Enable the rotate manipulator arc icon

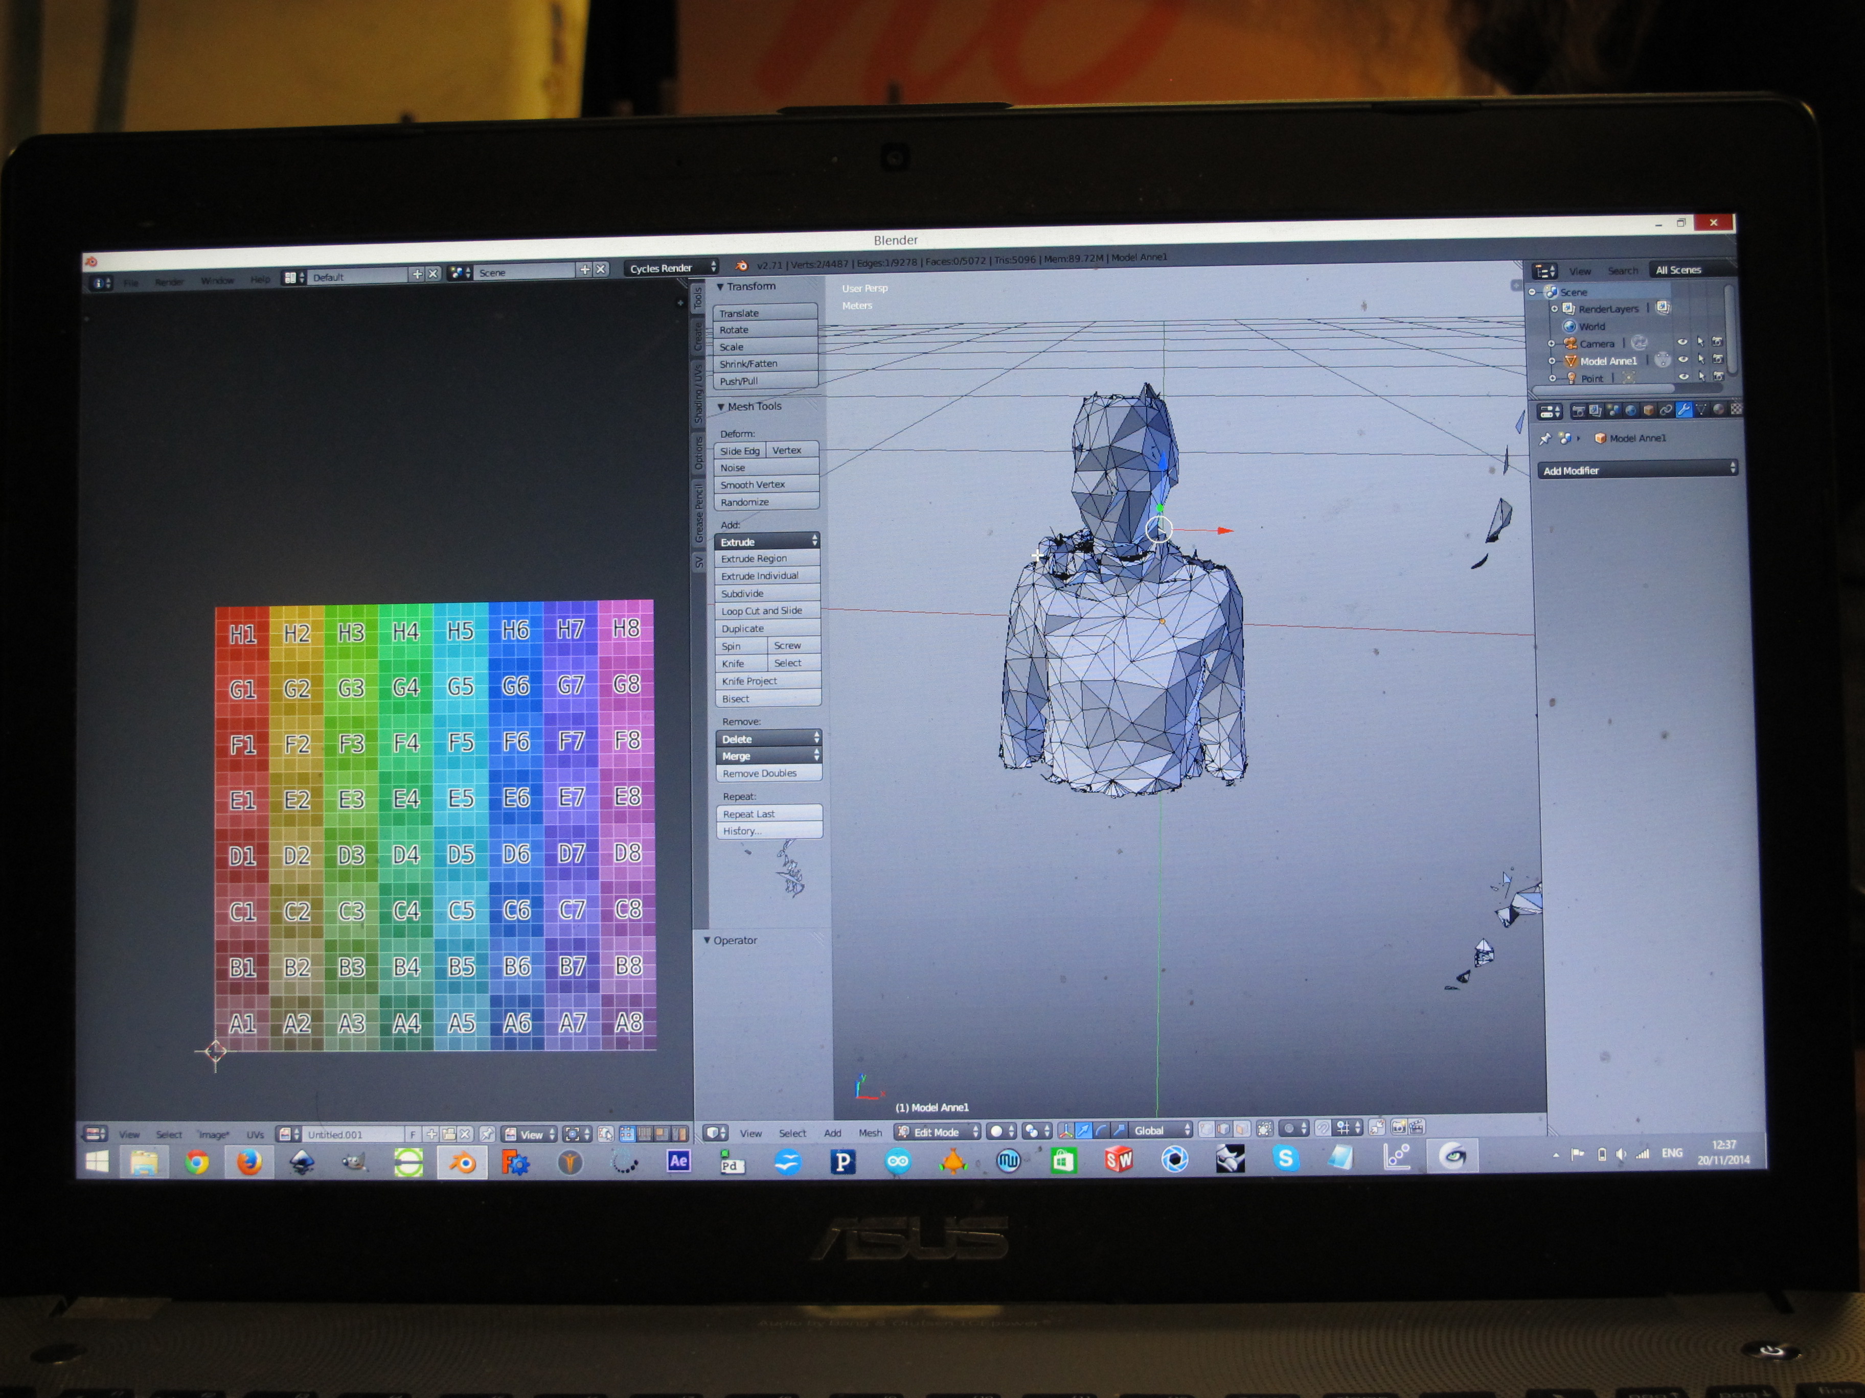(x=1101, y=1130)
